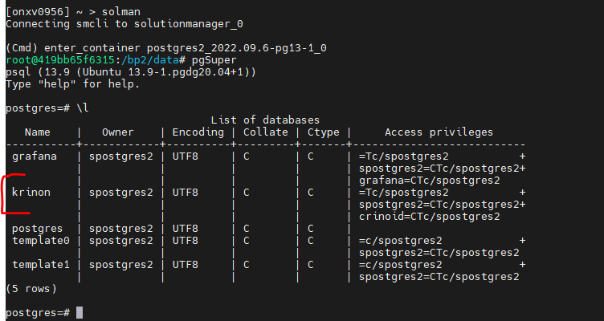Click "=Tc/spostgres2" privilege in grafana row
Screen dimensions: 604x321
tap(404, 156)
